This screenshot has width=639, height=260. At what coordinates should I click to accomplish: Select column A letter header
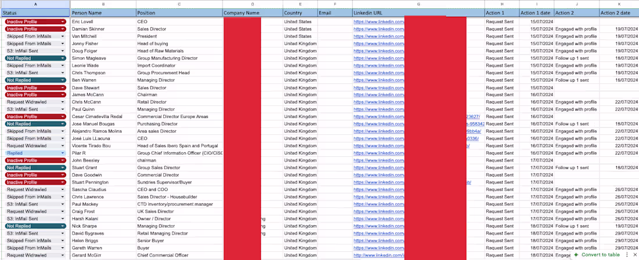coord(35,4)
